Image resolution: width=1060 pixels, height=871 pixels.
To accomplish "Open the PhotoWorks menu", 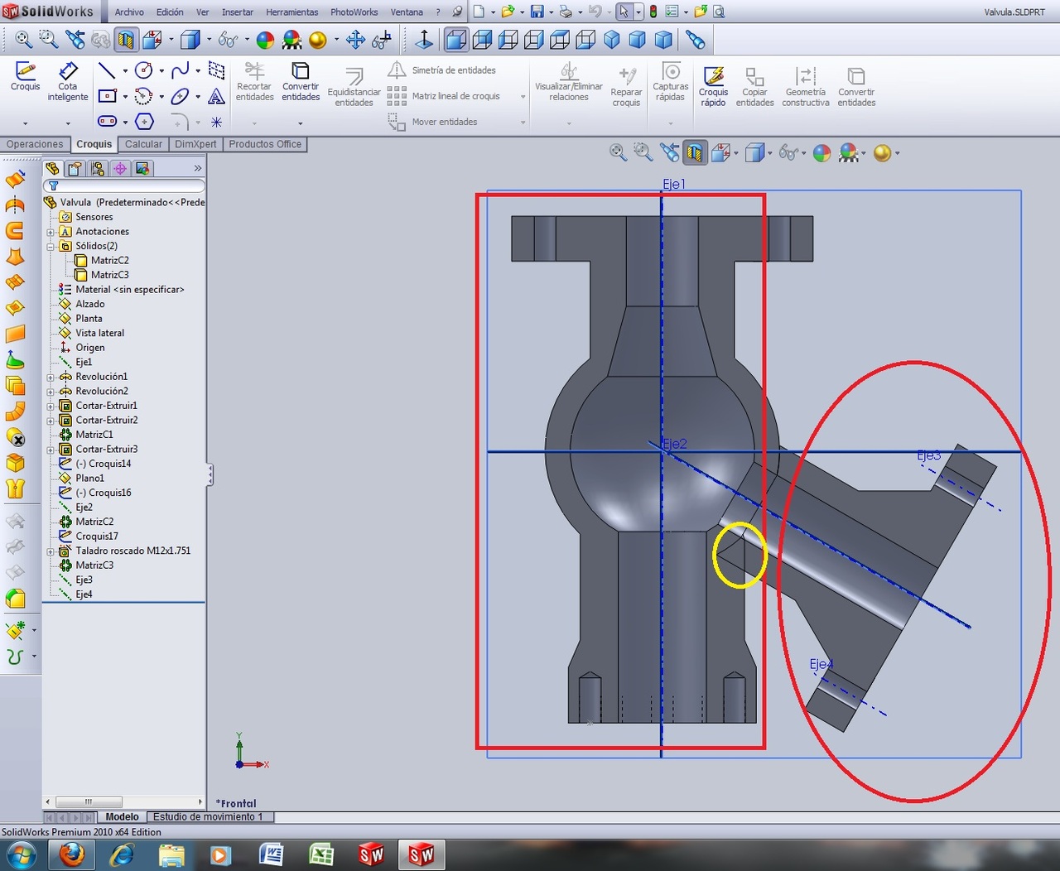I will [354, 12].
